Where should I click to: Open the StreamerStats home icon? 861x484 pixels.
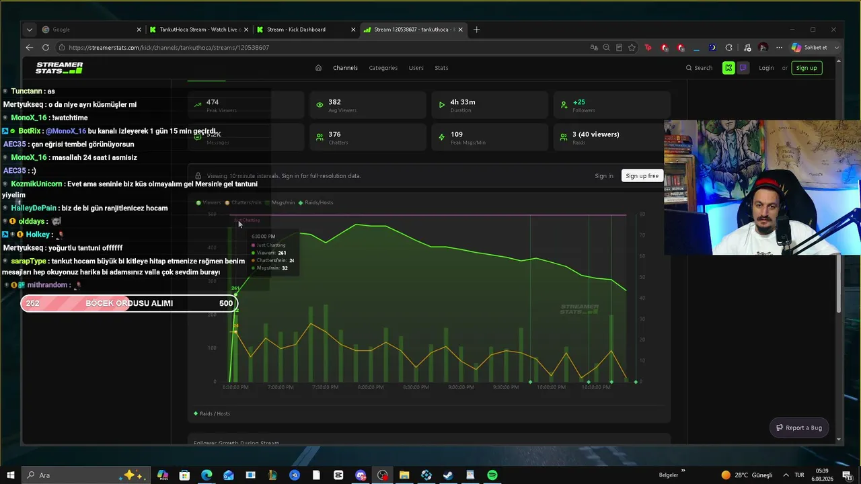[318, 68]
